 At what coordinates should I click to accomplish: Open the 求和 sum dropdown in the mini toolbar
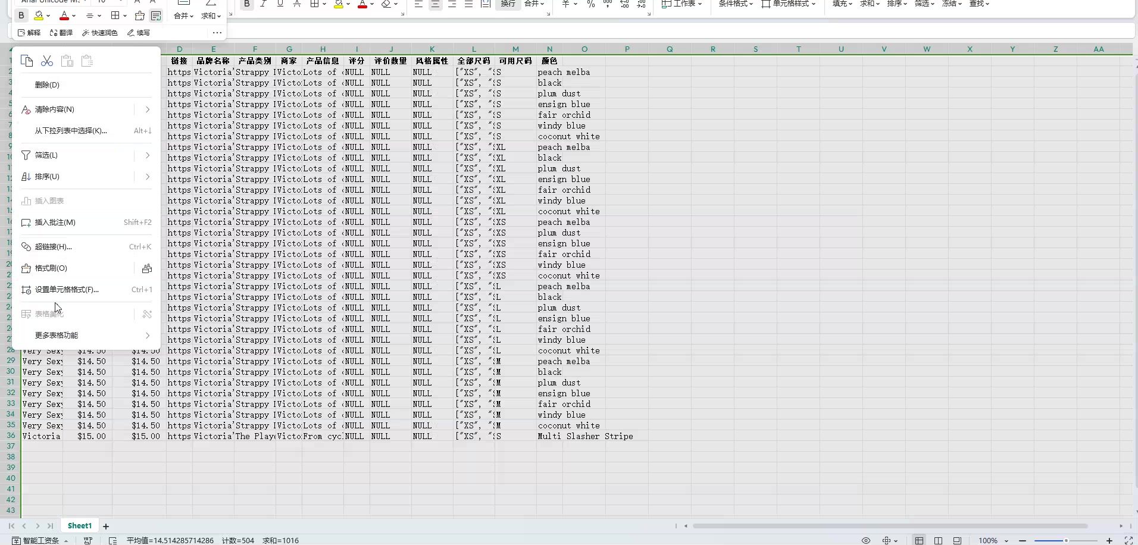(211, 15)
